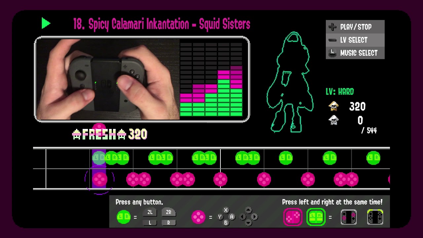The width and height of the screenshot is (423, 238).
Task: Click the song title Spicy Calamari Inkantation
Action: [162, 24]
